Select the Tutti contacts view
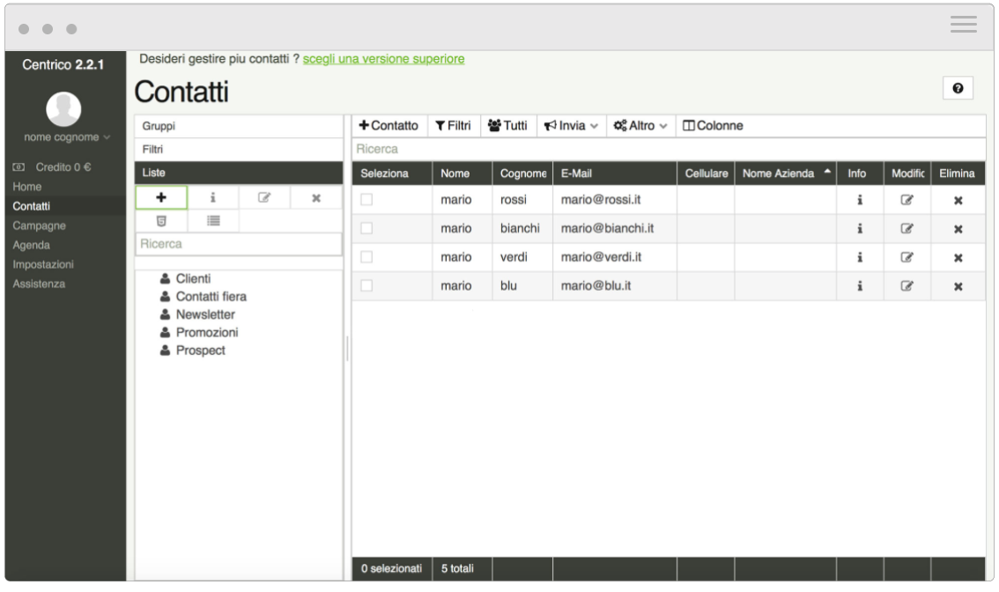This screenshot has width=999, height=592. [507, 125]
